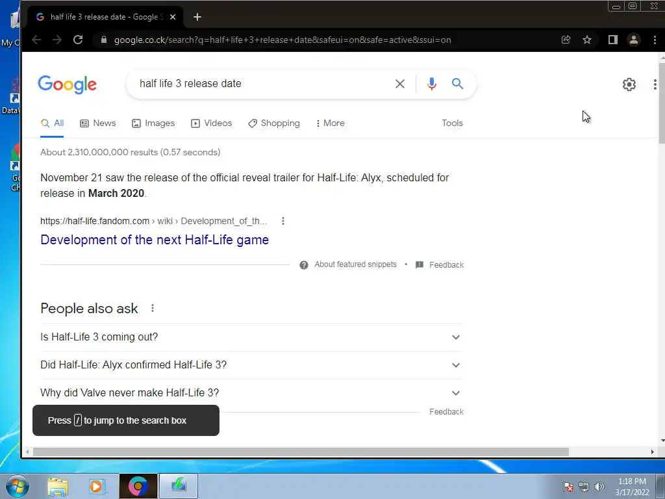Image resolution: width=665 pixels, height=499 pixels.
Task: Open the Chrome profile avatar
Action: pyautogui.click(x=634, y=40)
